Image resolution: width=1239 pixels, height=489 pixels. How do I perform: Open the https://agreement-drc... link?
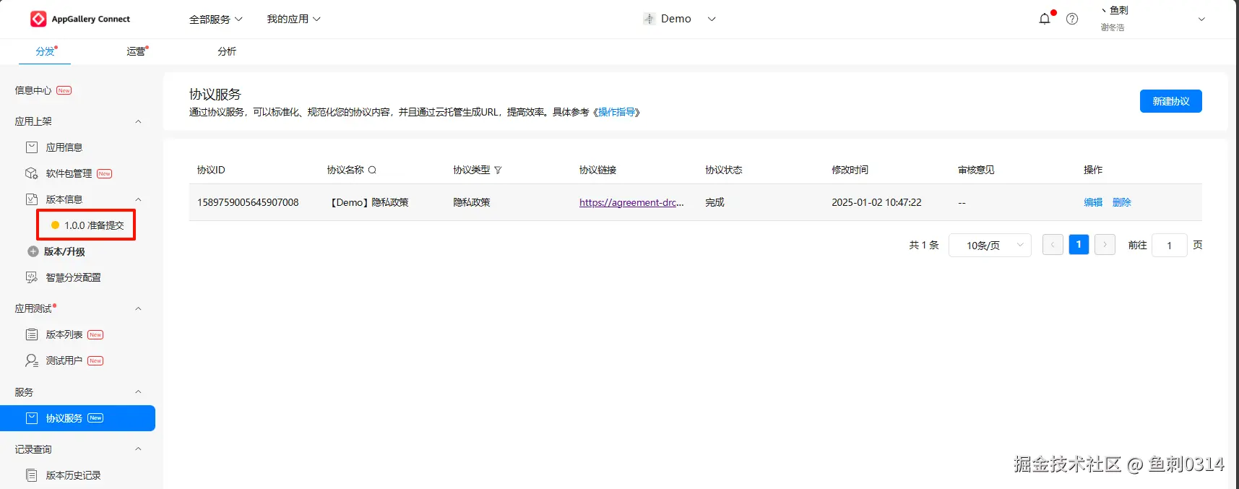631,202
